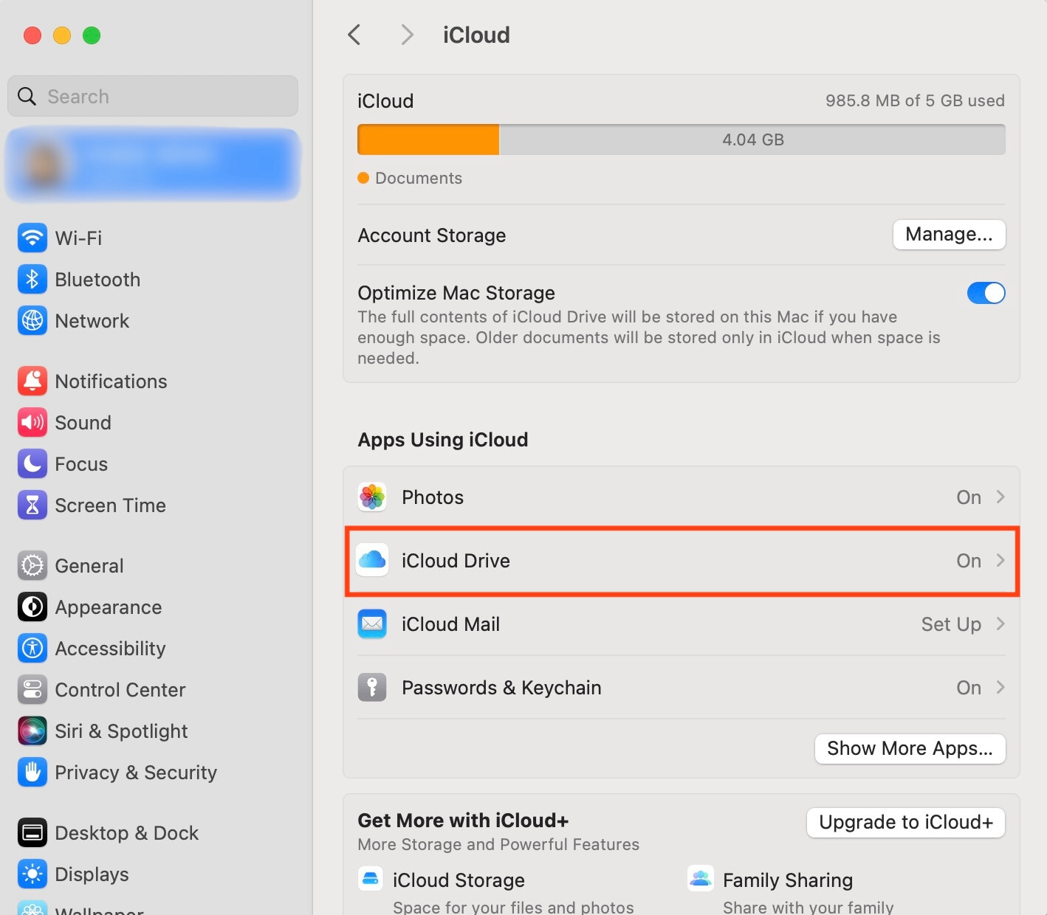Go back with the left arrow

point(354,35)
